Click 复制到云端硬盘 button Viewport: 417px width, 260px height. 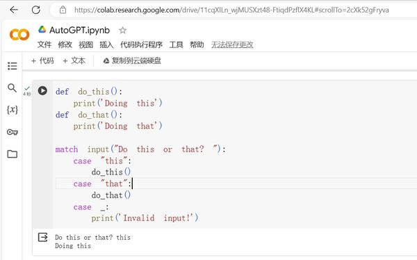click(132, 60)
